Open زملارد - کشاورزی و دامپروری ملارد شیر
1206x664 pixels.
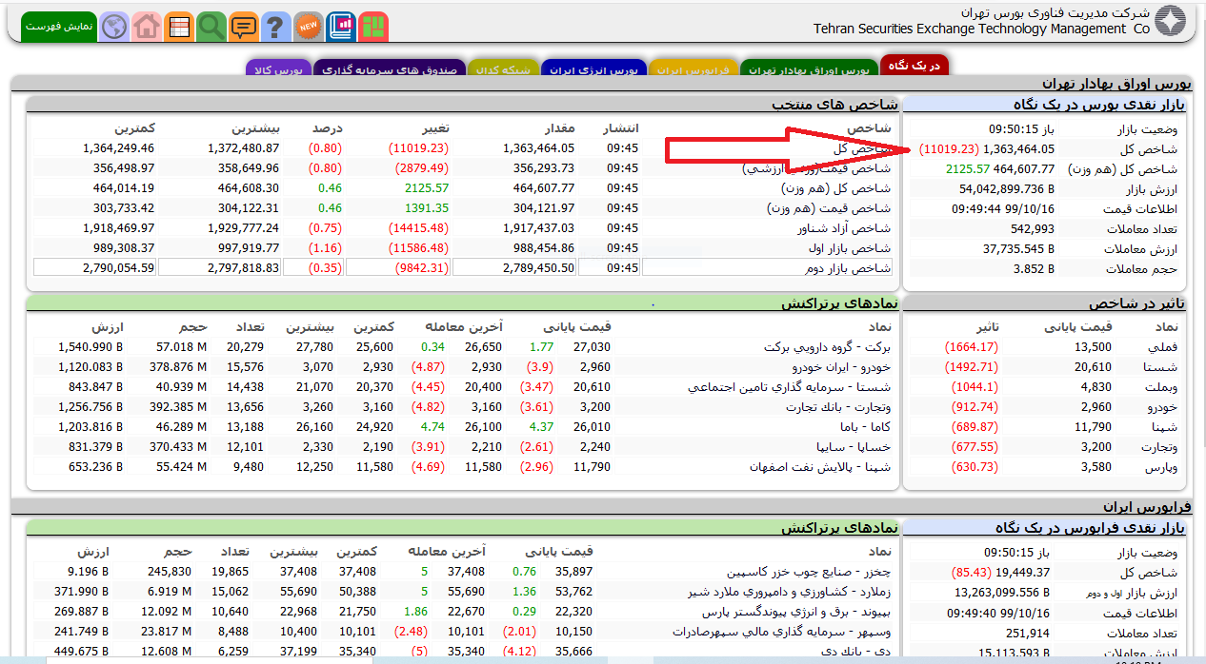click(x=790, y=592)
